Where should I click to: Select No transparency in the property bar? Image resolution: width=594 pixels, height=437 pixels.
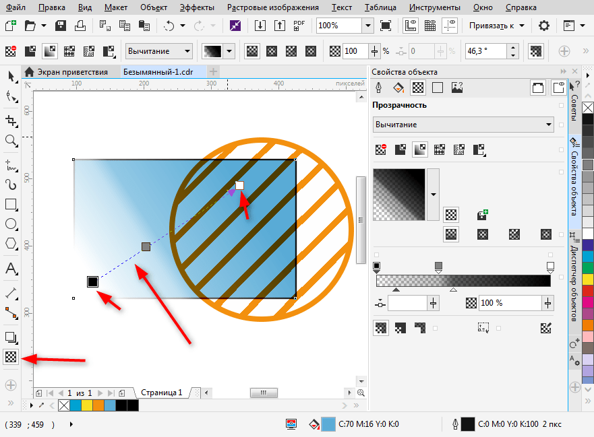tap(11, 51)
